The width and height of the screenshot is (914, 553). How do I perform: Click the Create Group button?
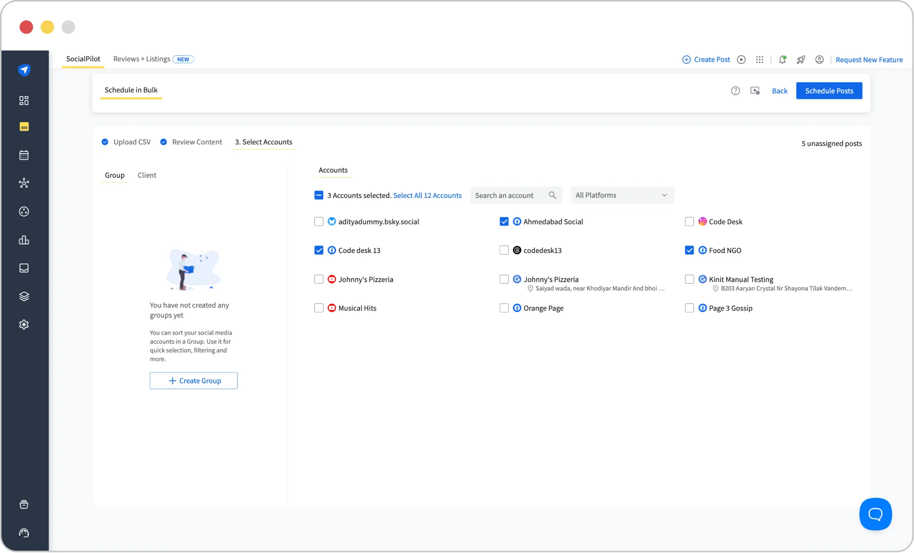(193, 380)
